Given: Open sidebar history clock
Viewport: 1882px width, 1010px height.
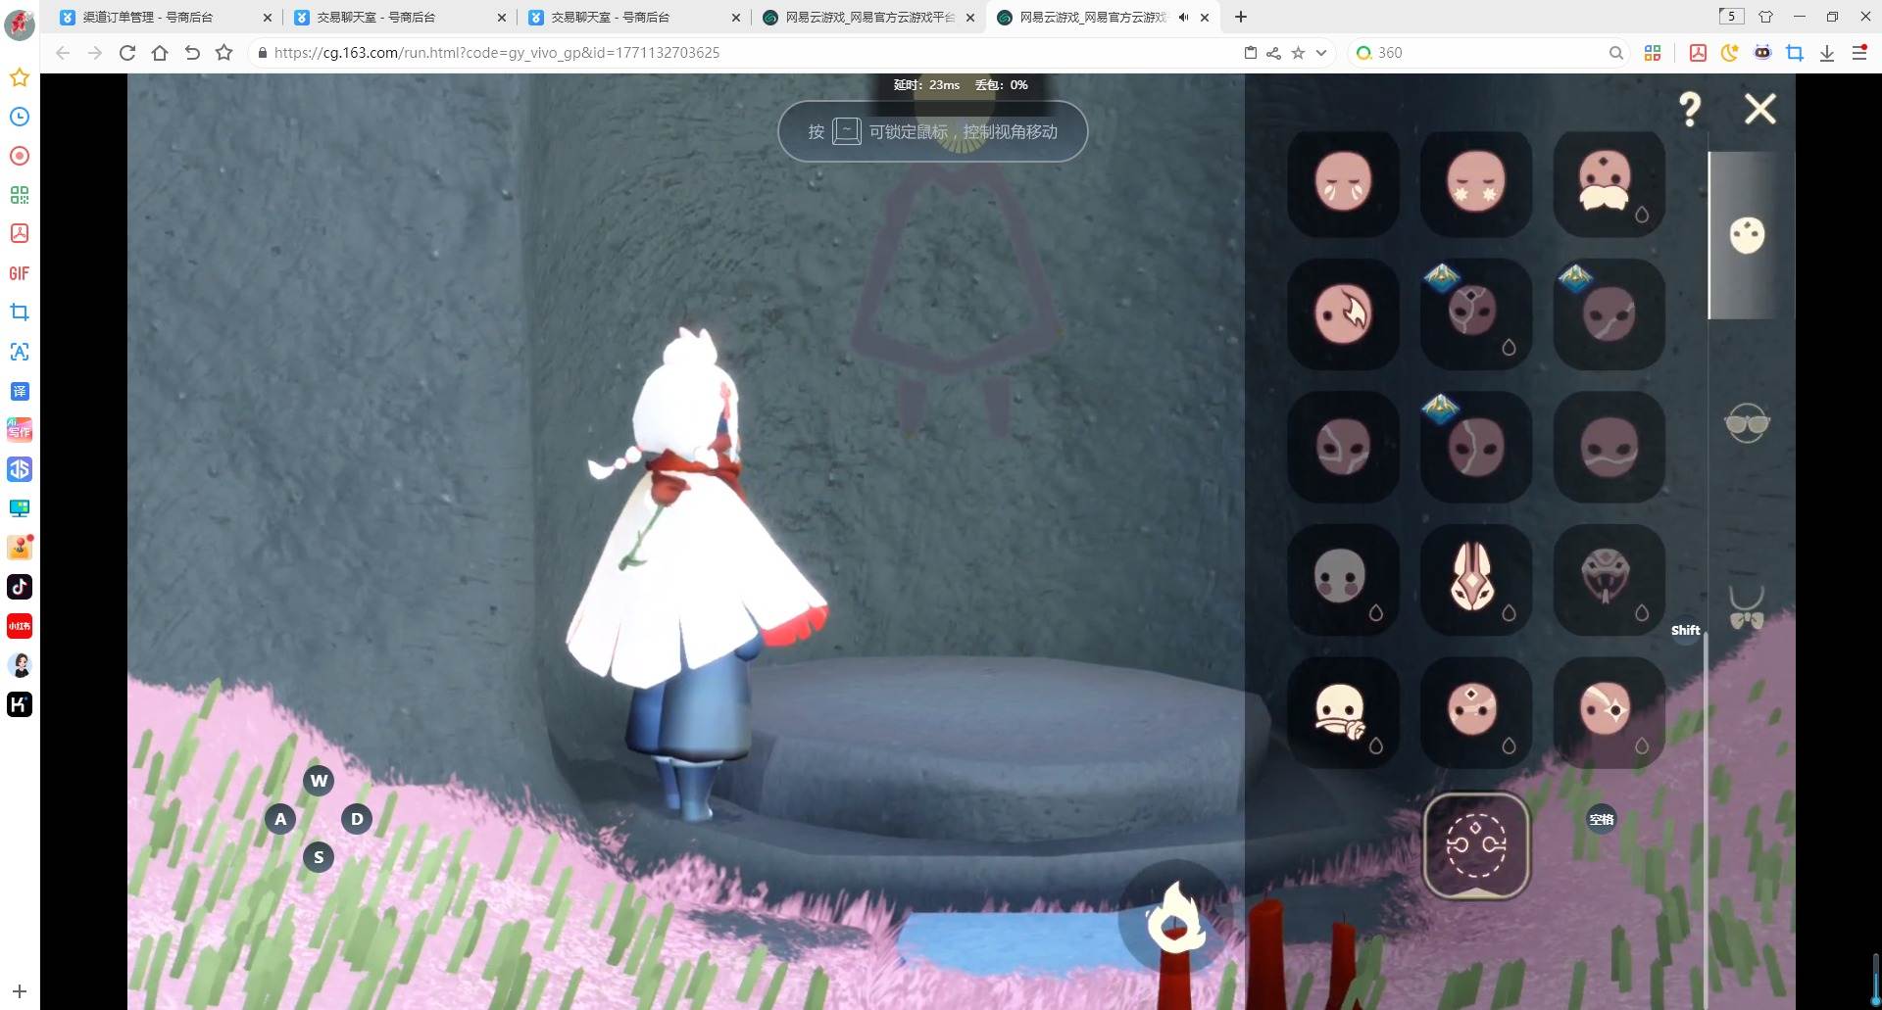Looking at the screenshot, I should pos(20,117).
